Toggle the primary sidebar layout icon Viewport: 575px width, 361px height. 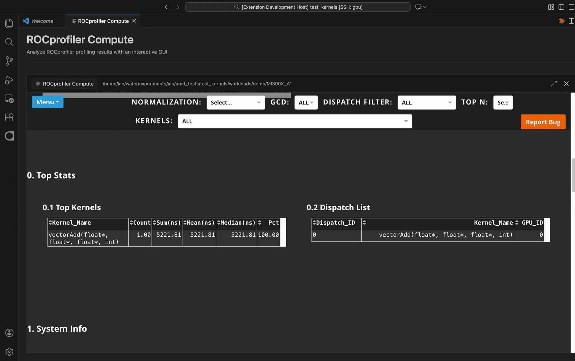point(561,7)
